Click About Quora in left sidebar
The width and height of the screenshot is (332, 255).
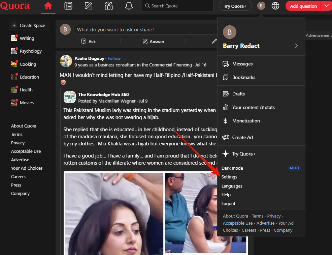pyautogui.click(x=24, y=126)
